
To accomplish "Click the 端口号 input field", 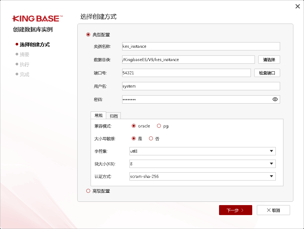I will pos(186,73).
